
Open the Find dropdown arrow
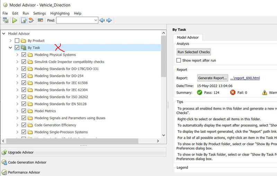tap(96, 20)
